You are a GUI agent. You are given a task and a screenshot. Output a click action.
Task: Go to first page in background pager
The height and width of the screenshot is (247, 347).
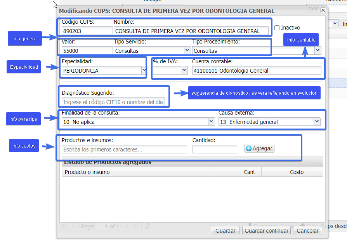pyautogui.click(x=64, y=226)
